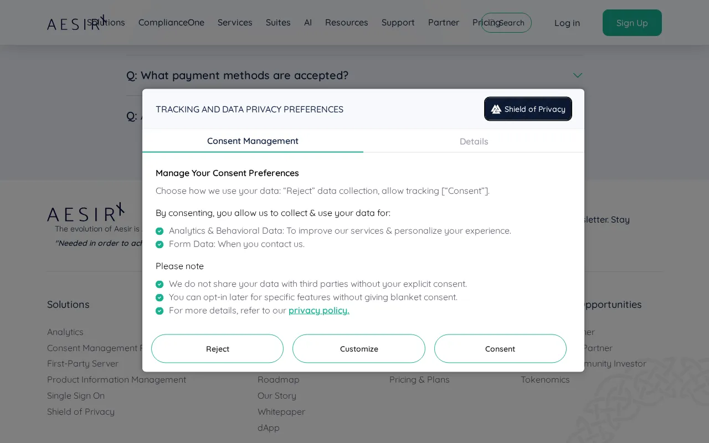The width and height of the screenshot is (709, 443).
Task: Reject data collection
Action: (217, 349)
